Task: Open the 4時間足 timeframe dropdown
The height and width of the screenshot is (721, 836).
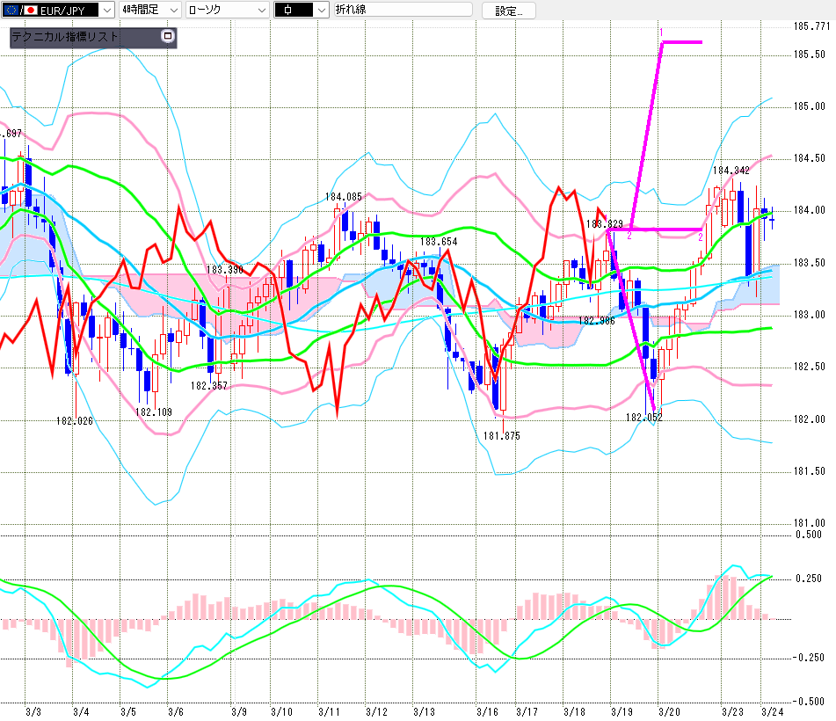Action: coord(172,10)
